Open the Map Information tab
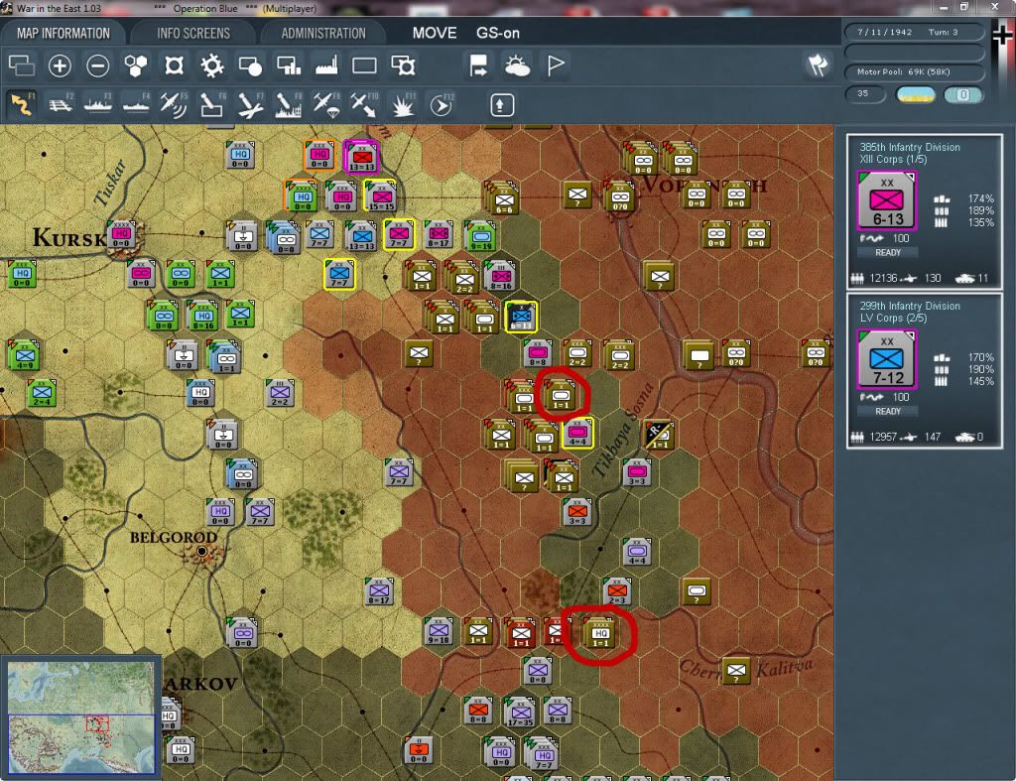 point(63,33)
